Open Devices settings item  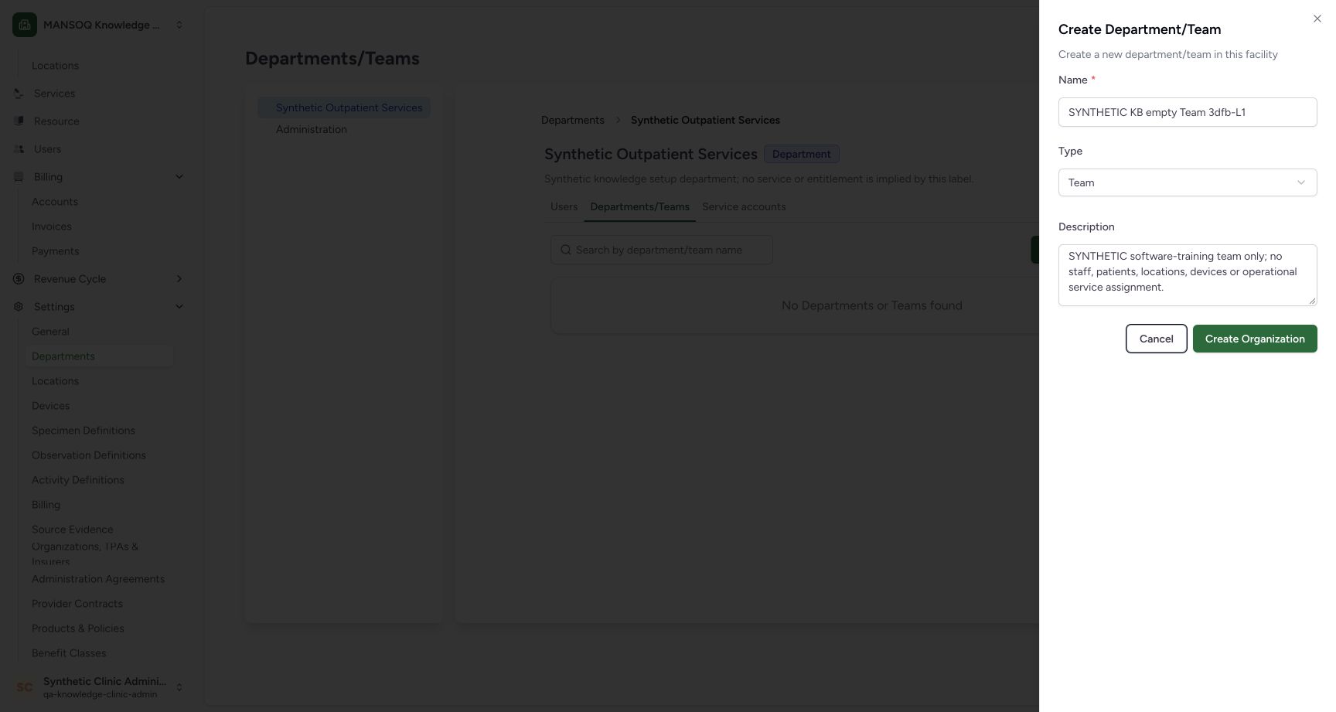[51, 406]
